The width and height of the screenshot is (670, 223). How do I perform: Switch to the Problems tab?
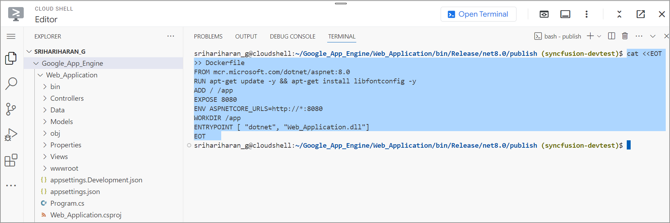pyautogui.click(x=208, y=36)
